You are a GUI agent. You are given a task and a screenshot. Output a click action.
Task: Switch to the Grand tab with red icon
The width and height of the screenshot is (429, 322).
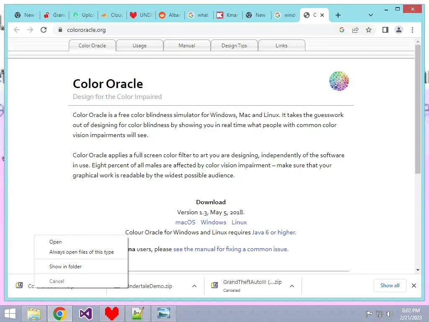pyautogui.click(x=54, y=15)
